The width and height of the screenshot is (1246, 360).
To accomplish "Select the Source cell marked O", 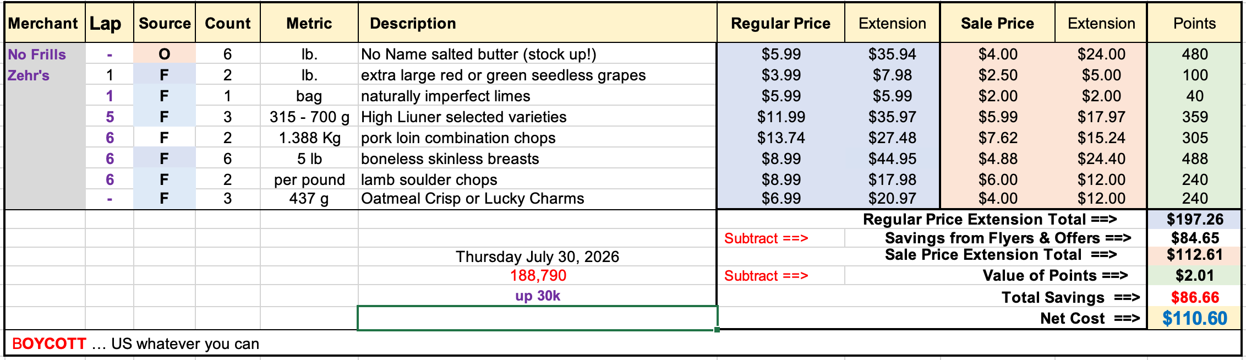I will [164, 54].
